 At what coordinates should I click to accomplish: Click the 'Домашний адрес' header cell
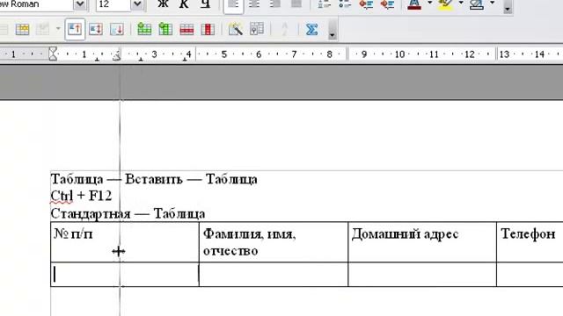coord(422,242)
